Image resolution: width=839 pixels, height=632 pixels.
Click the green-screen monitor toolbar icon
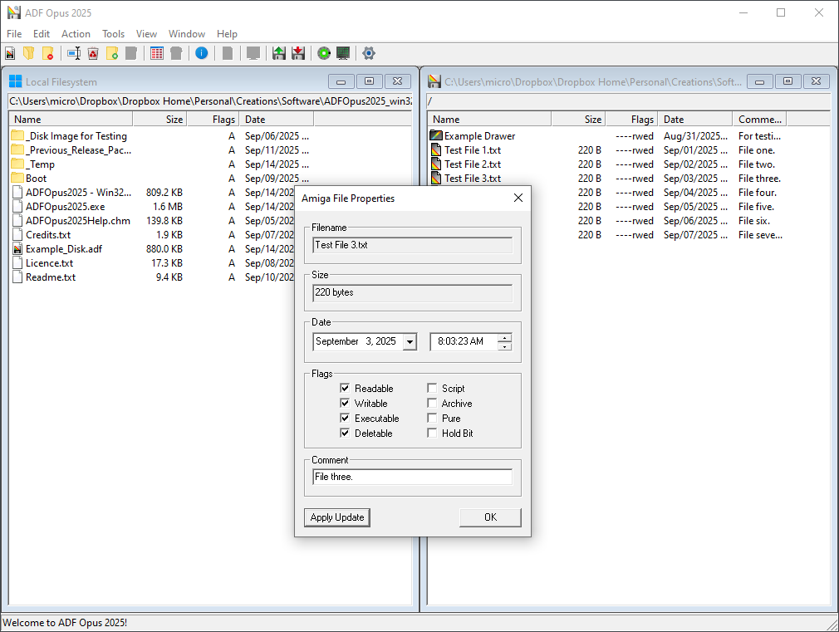[343, 53]
